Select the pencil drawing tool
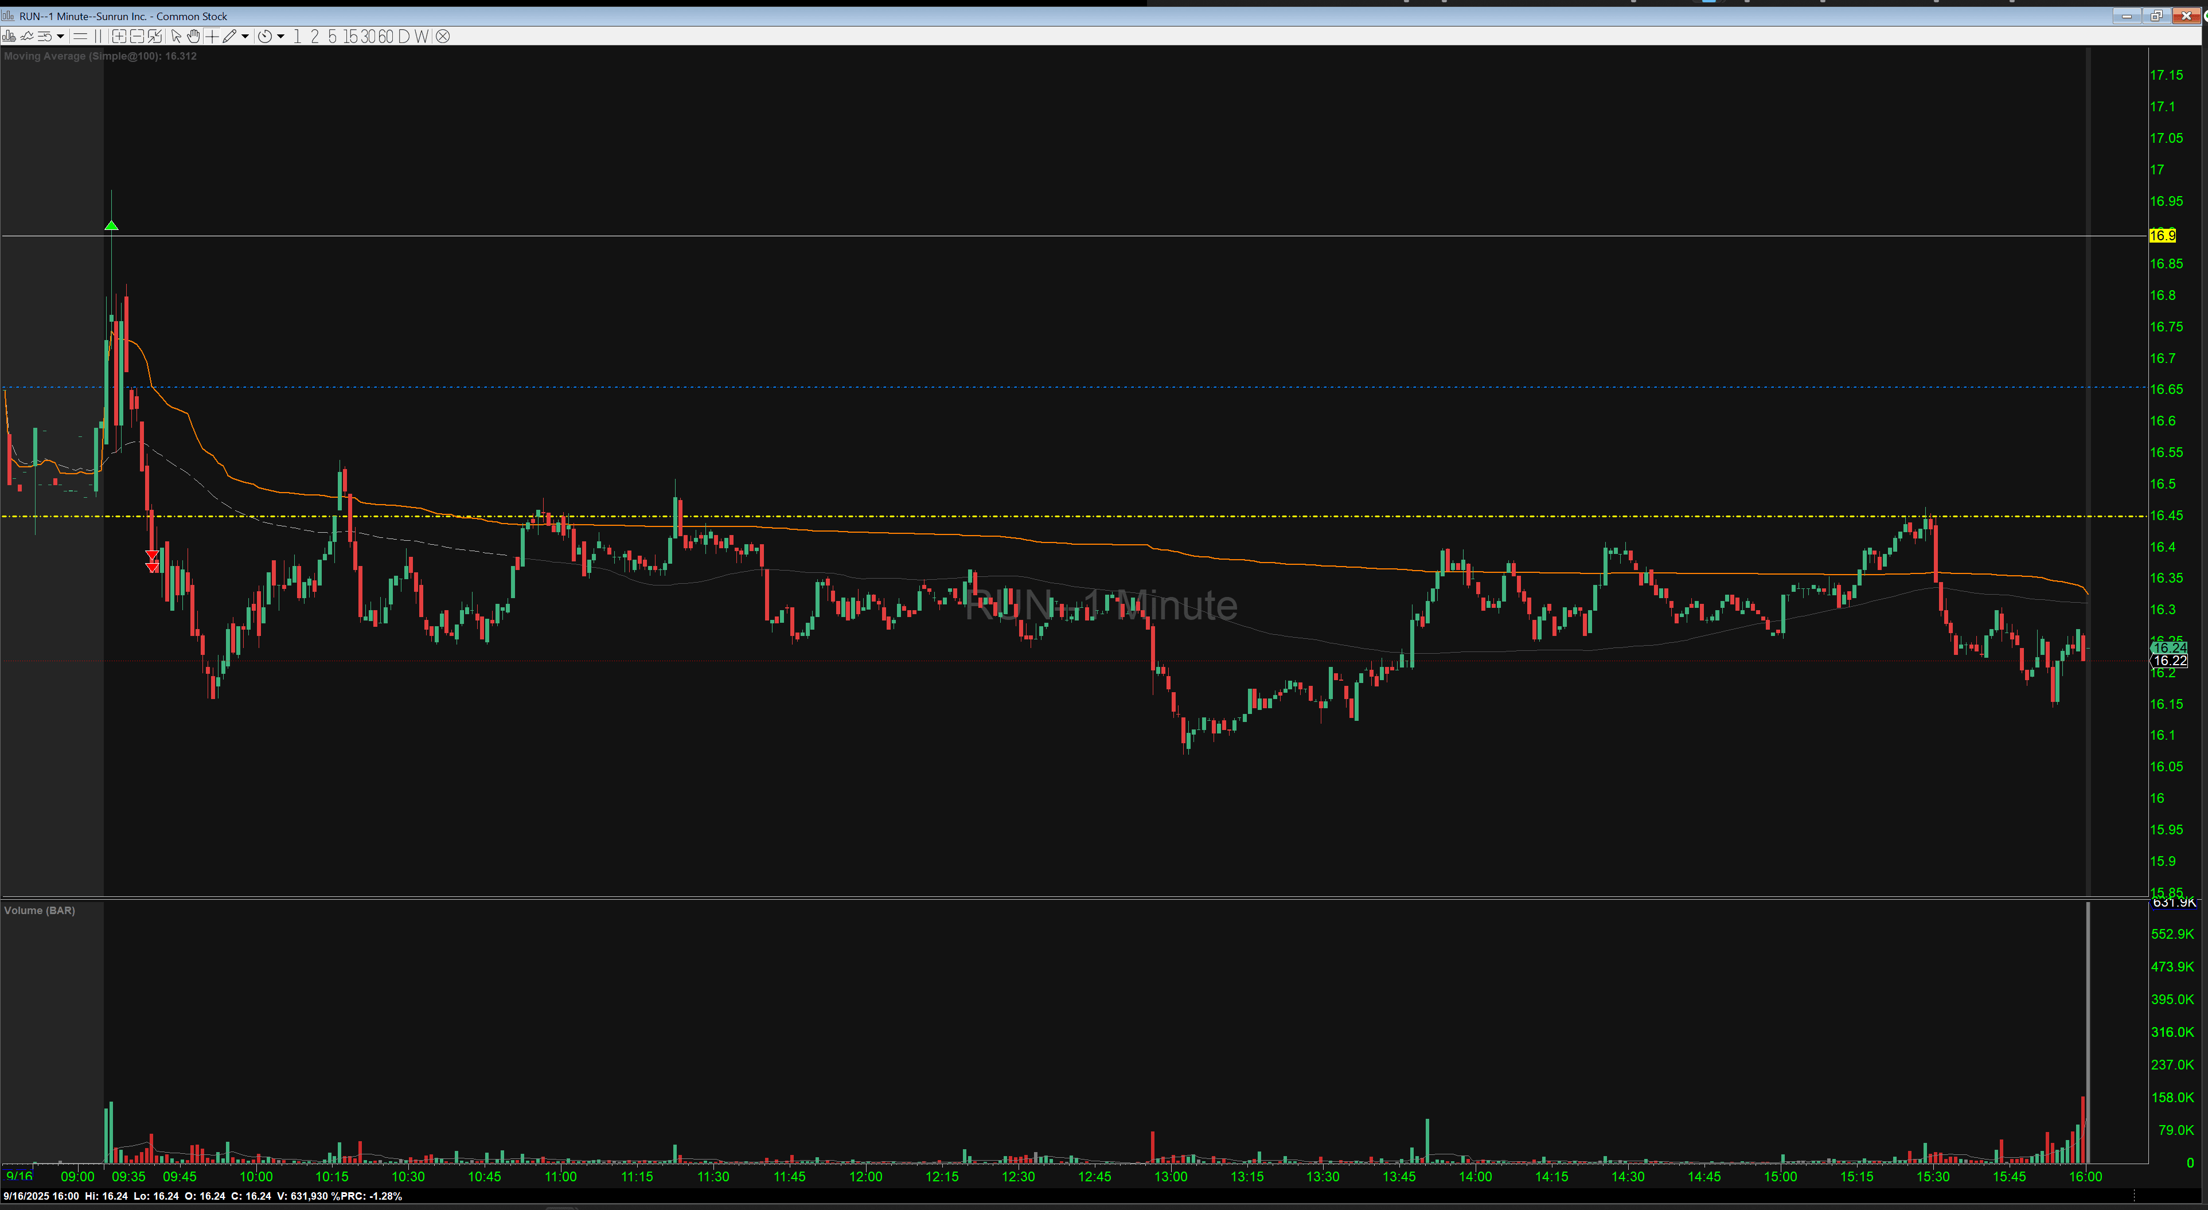Image resolution: width=2208 pixels, height=1210 pixels. click(x=229, y=36)
